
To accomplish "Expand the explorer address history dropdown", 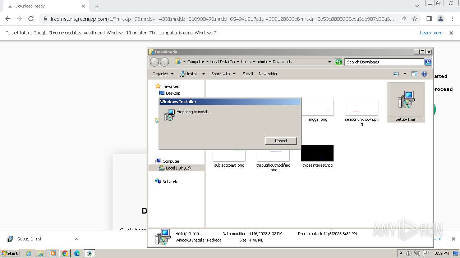I will click(x=330, y=62).
